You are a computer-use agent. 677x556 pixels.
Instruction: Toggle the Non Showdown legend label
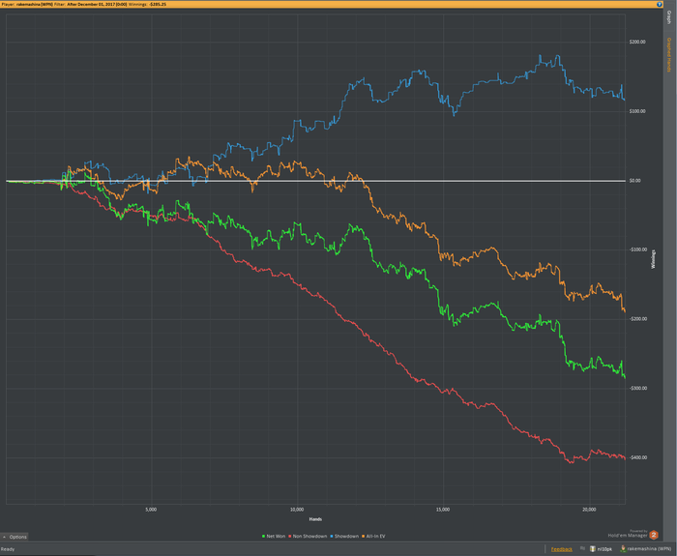tap(309, 536)
